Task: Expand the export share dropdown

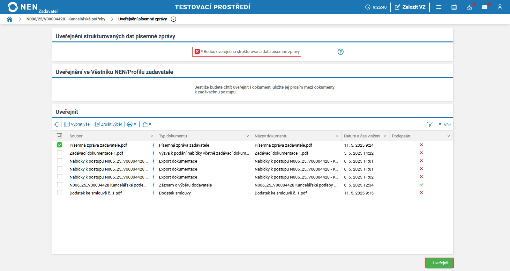Action: (x=147, y=124)
